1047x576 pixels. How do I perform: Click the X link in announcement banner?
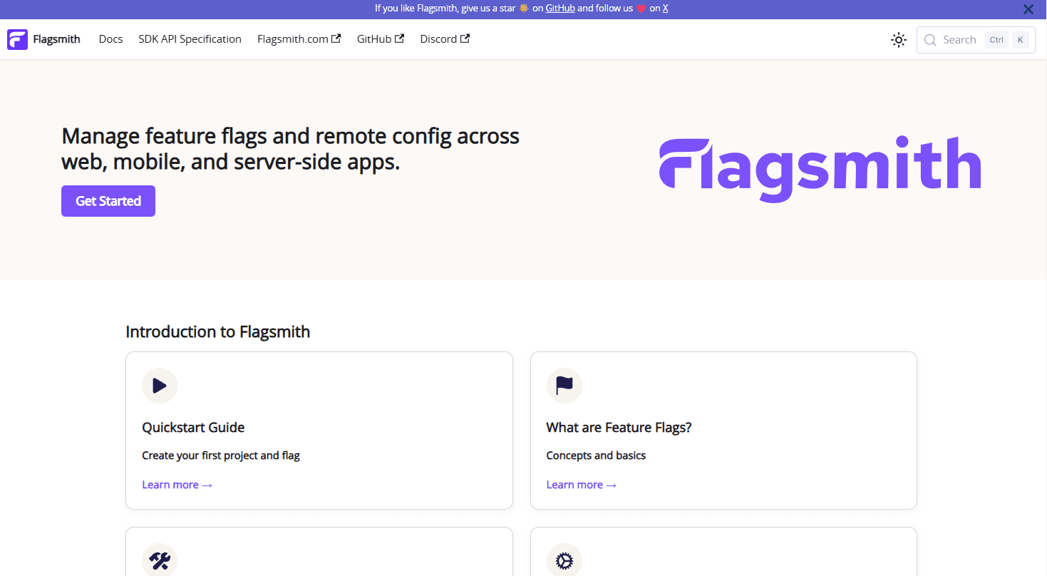[666, 9]
